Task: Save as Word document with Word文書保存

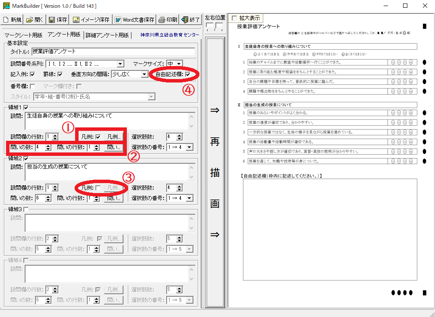Action: 135,20
